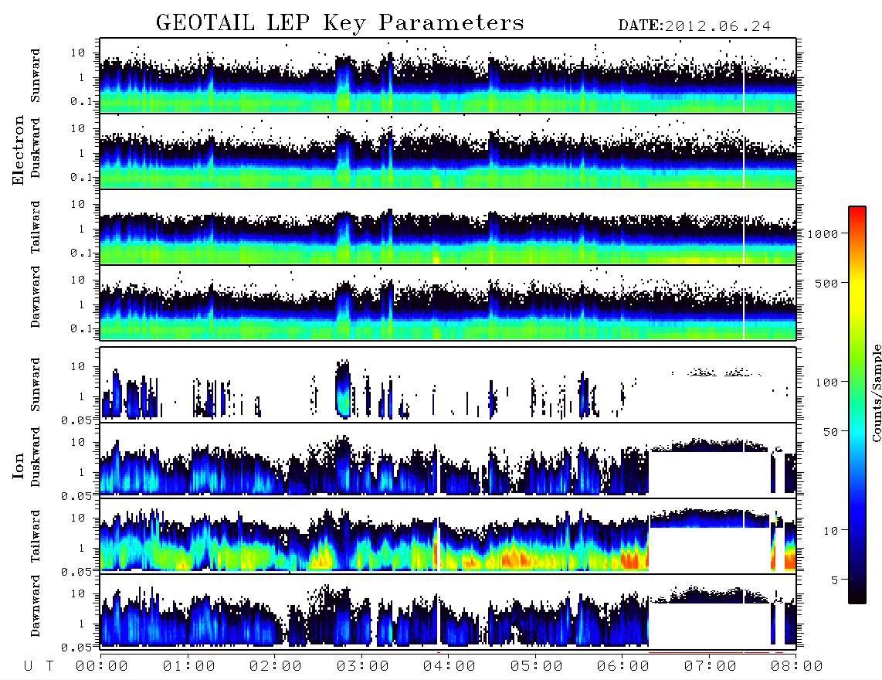The image size is (882, 680).
Task: Click the 06:00 time axis label
Action: 623,667
